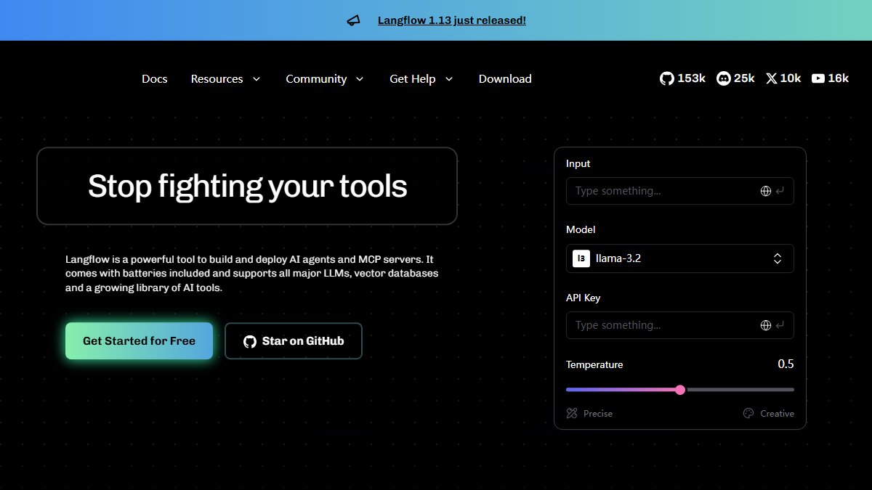Click the Input text field
Screen dimensions: 872x490
pos(679,191)
